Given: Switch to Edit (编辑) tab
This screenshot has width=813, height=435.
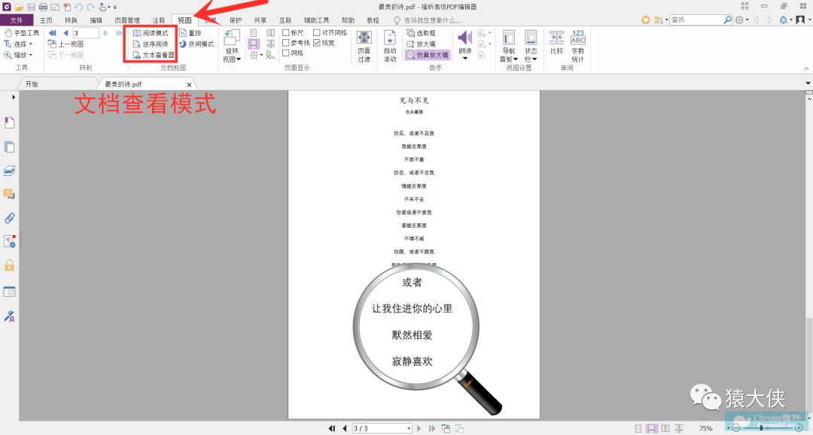Looking at the screenshot, I should pyautogui.click(x=96, y=20).
